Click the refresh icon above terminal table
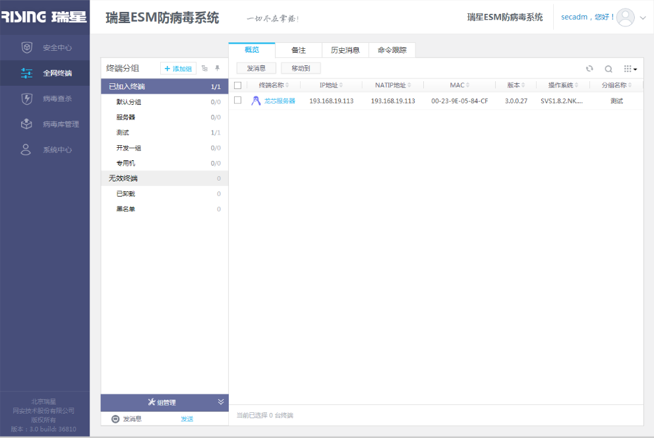The image size is (654, 438). [589, 69]
